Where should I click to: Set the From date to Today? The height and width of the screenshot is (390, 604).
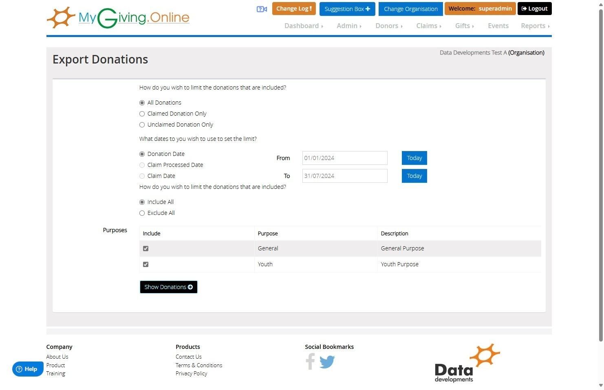tap(414, 158)
